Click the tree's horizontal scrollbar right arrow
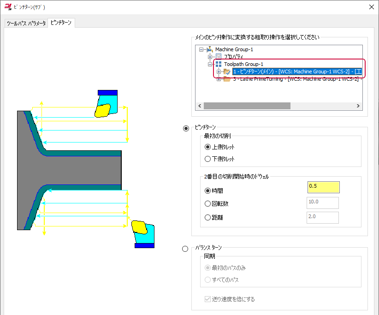 [358, 106]
